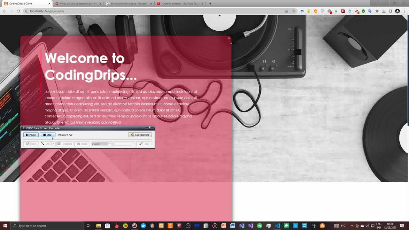Open the Malwarebytes extension icon
Viewport: 409px width, 230px height.
click(x=302, y=11)
